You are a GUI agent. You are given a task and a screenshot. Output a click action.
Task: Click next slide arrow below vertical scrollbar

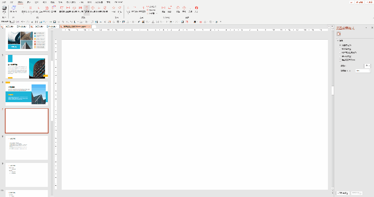[x=333, y=193]
